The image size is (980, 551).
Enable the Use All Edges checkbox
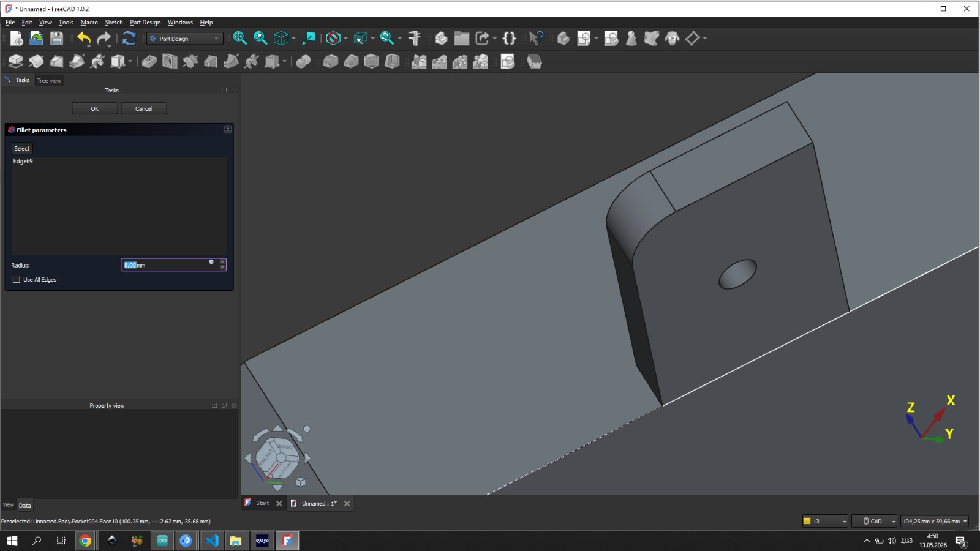[17, 279]
